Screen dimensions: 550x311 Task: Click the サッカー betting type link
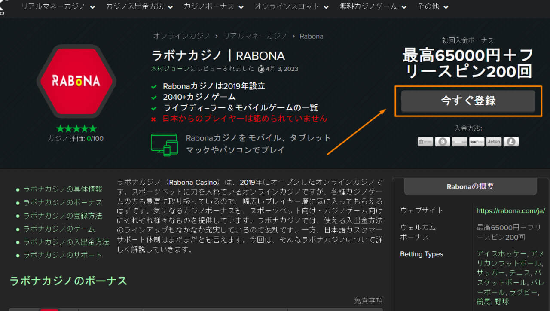tap(491, 272)
